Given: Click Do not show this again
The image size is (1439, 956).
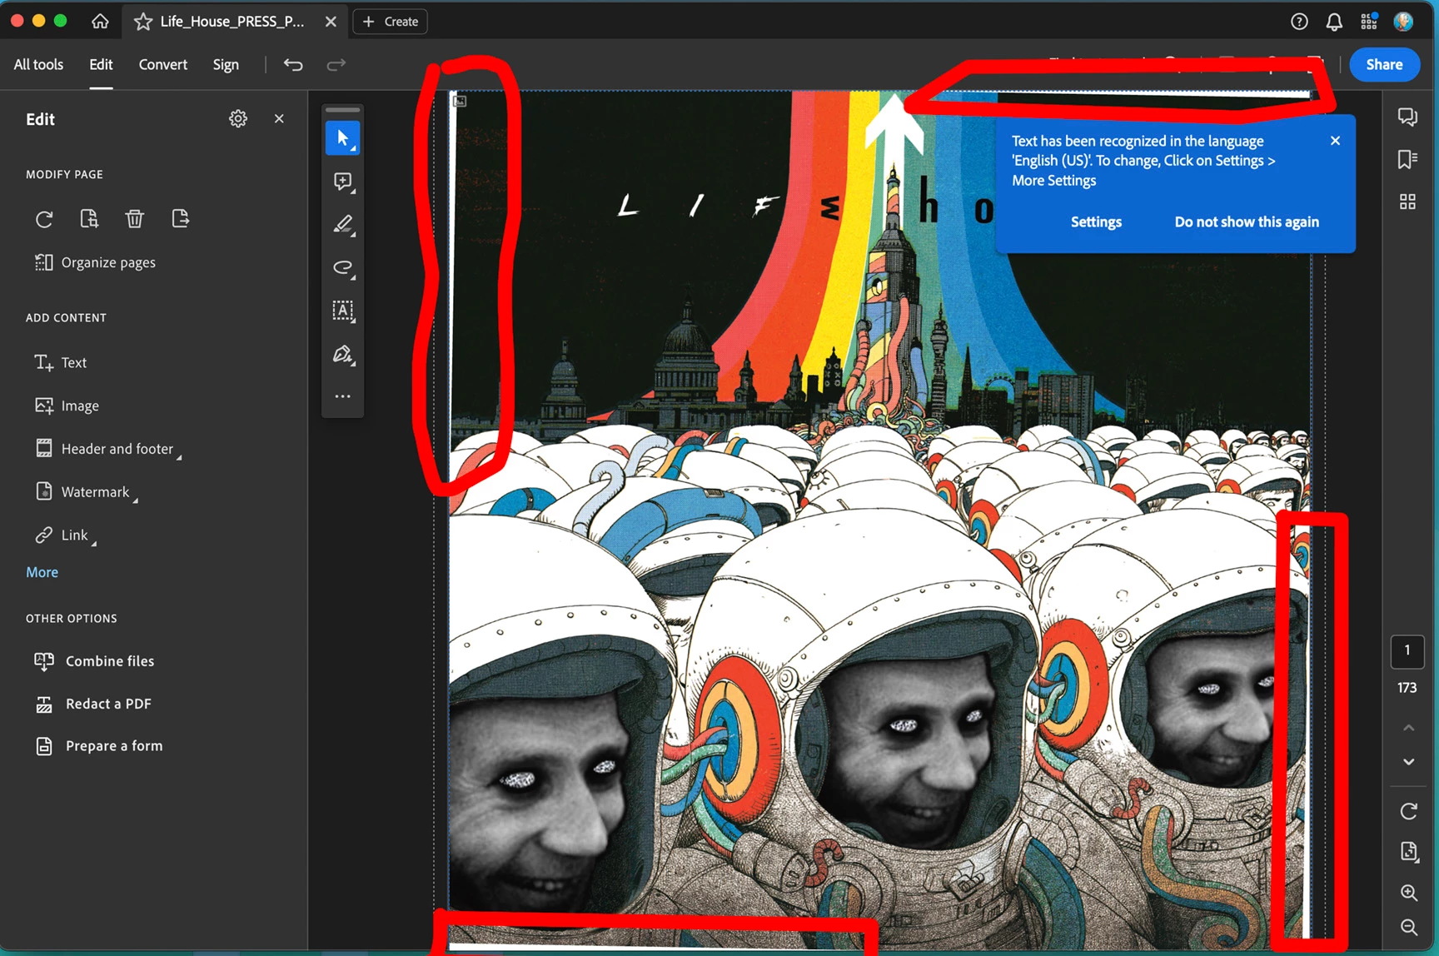Looking at the screenshot, I should (x=1247, y=222).
